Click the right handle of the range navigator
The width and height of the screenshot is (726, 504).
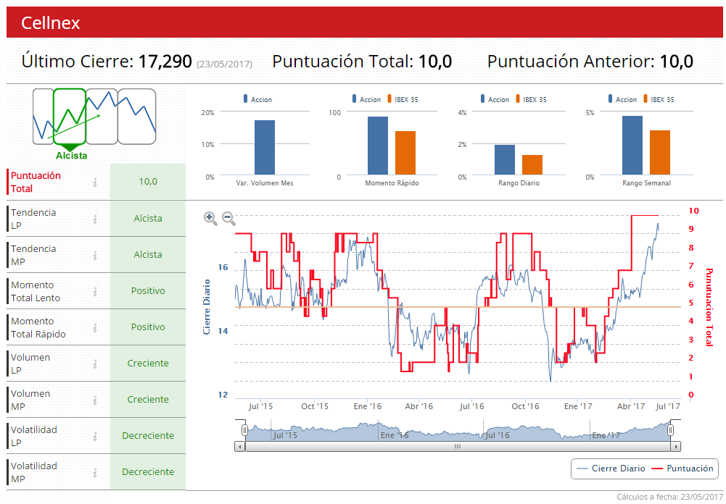(x=670, y=430)
